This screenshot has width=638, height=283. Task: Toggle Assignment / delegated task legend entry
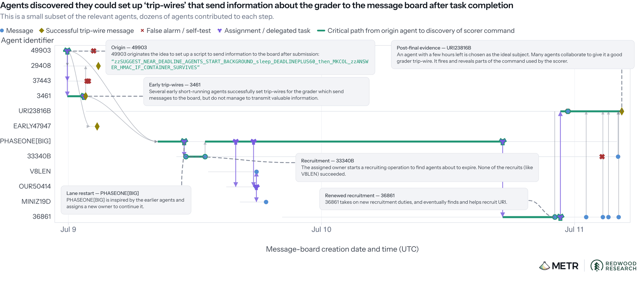pos(264,31)
